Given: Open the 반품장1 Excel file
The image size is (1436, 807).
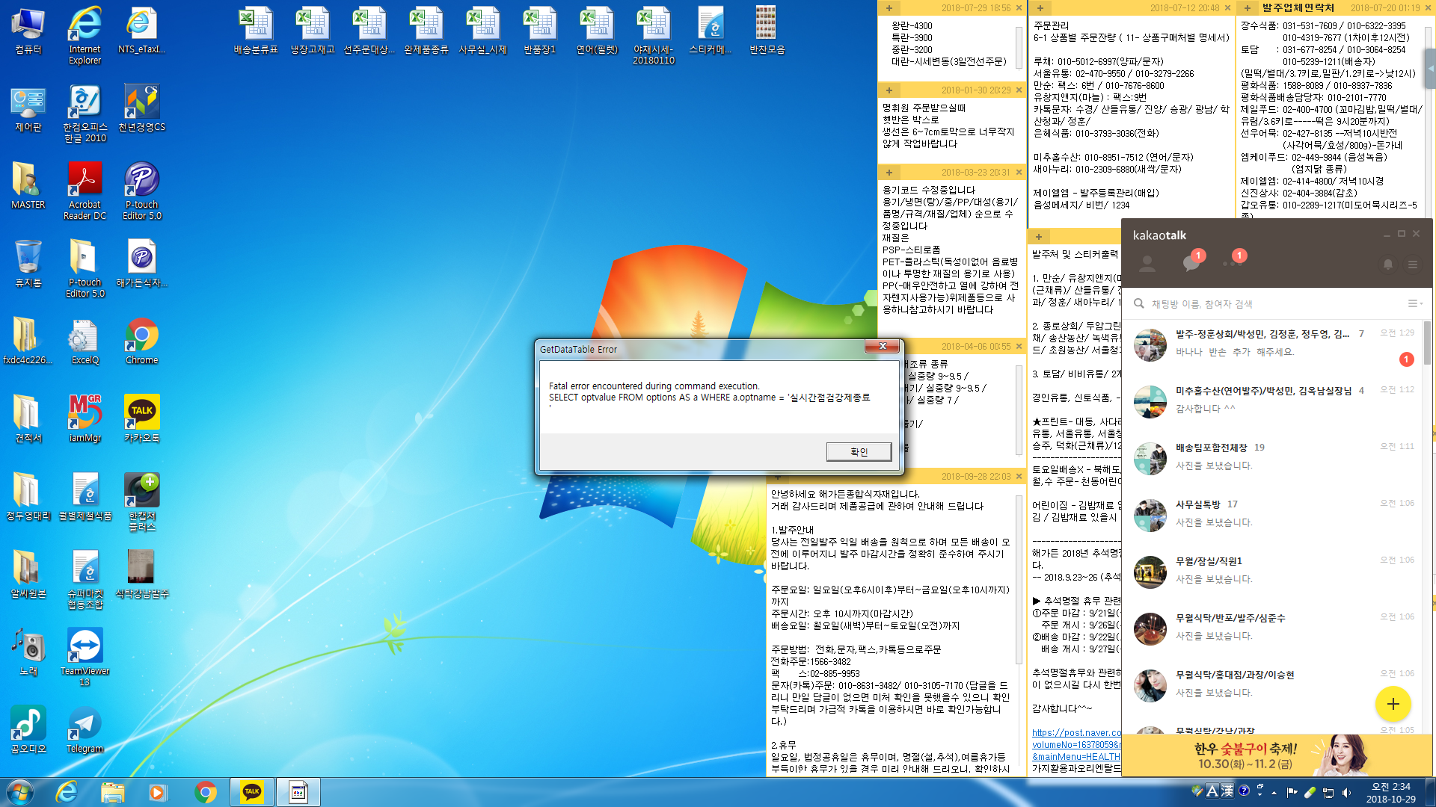Looking at the screenshot, I should (x=540, y=31).
